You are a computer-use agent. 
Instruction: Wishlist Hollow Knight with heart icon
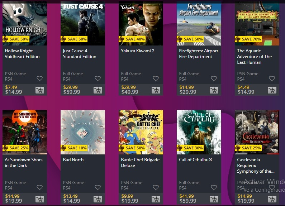(x=40, y=78)
